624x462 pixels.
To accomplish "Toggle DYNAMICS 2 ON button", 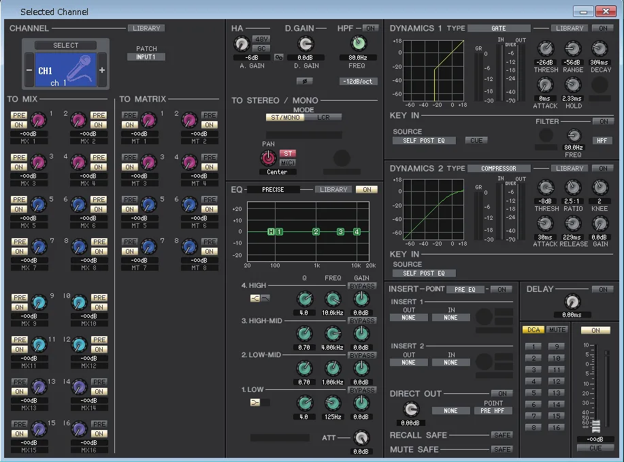I will click(604, 168).
